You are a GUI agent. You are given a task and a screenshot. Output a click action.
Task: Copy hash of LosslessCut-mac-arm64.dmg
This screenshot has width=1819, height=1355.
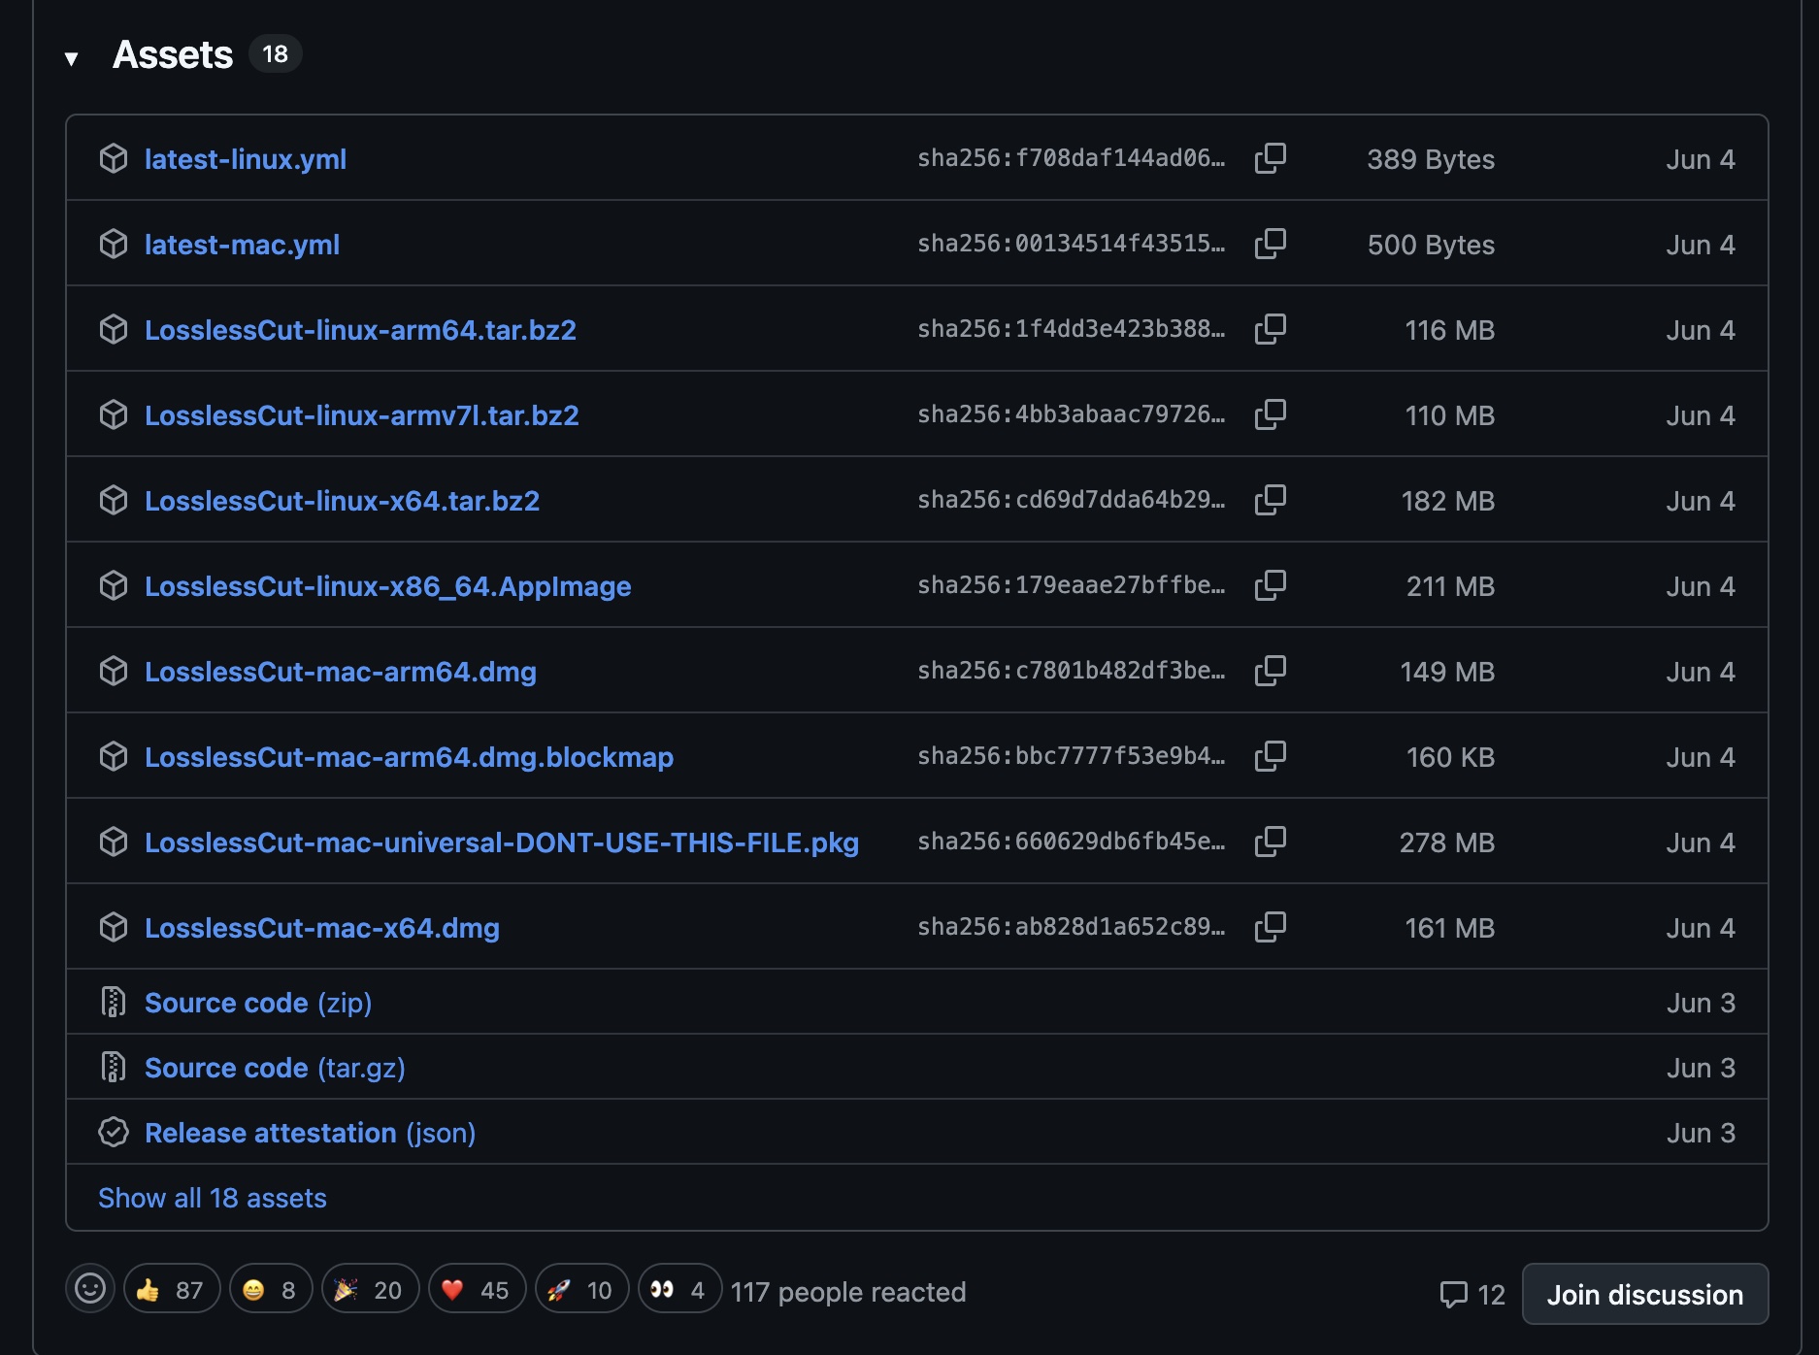[1270, 671]
